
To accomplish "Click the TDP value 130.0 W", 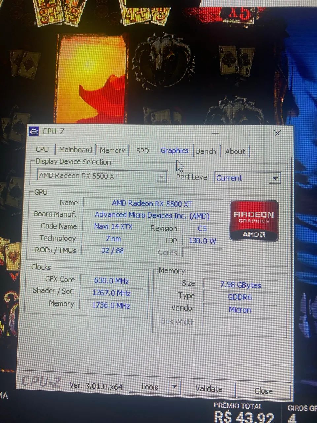I will [x=202, y=241].
